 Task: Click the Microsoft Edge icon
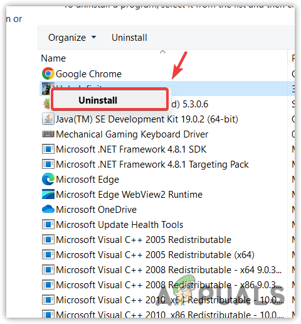click(48, 179)
